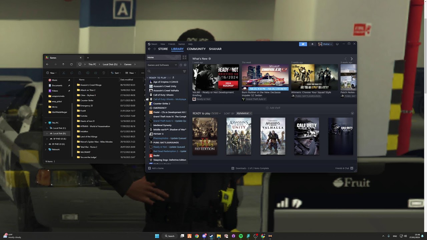The height and width of the screenshot is (240, 427).
Task: Toggle ready-to-play filter icon in Steam sidebar
Action: pyautogui.click(x=185, y=65)
